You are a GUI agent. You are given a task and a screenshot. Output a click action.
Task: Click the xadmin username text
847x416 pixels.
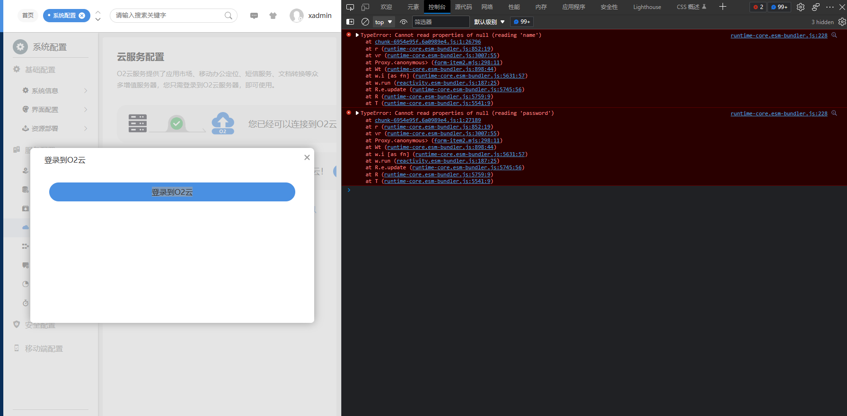(320, 16)
